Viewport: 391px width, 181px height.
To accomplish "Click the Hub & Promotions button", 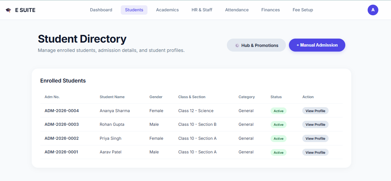I will click(256, 45).
